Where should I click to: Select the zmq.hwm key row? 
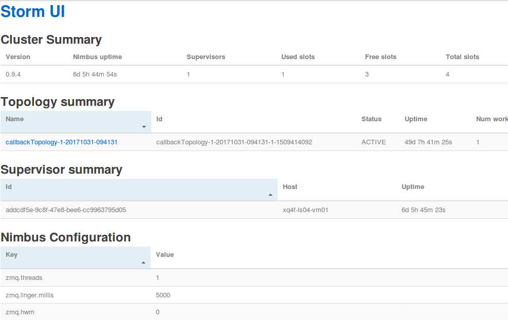tap(20, 312)
